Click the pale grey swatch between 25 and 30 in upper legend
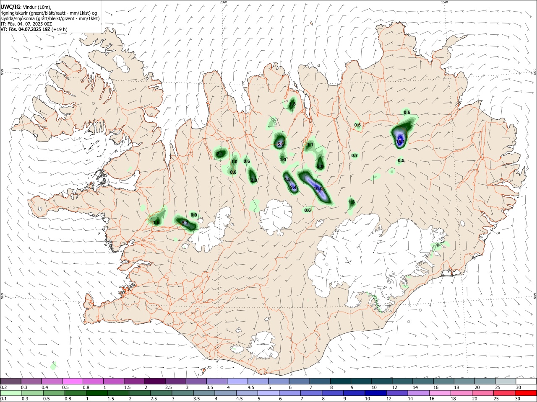537x402 pixels. tap(506, 381)
